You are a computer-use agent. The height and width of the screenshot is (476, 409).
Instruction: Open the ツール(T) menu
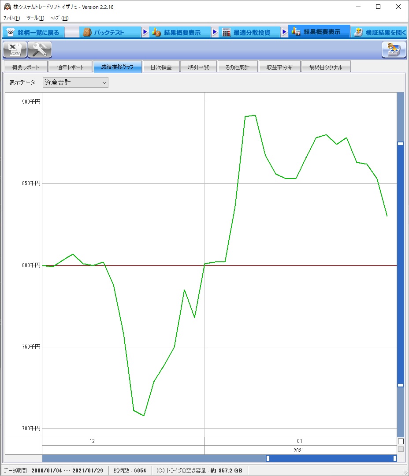35,18
